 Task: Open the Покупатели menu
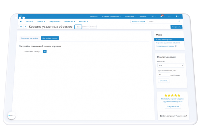coord(55,21)
